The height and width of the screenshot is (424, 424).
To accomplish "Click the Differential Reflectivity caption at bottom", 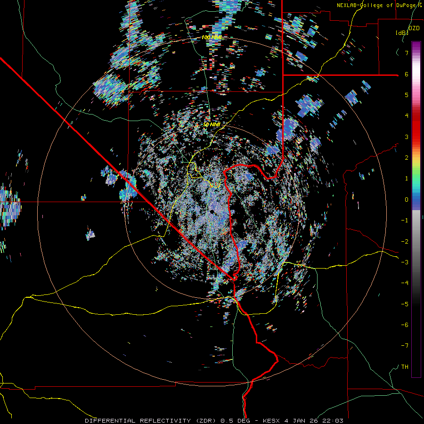I will [214, 421].
